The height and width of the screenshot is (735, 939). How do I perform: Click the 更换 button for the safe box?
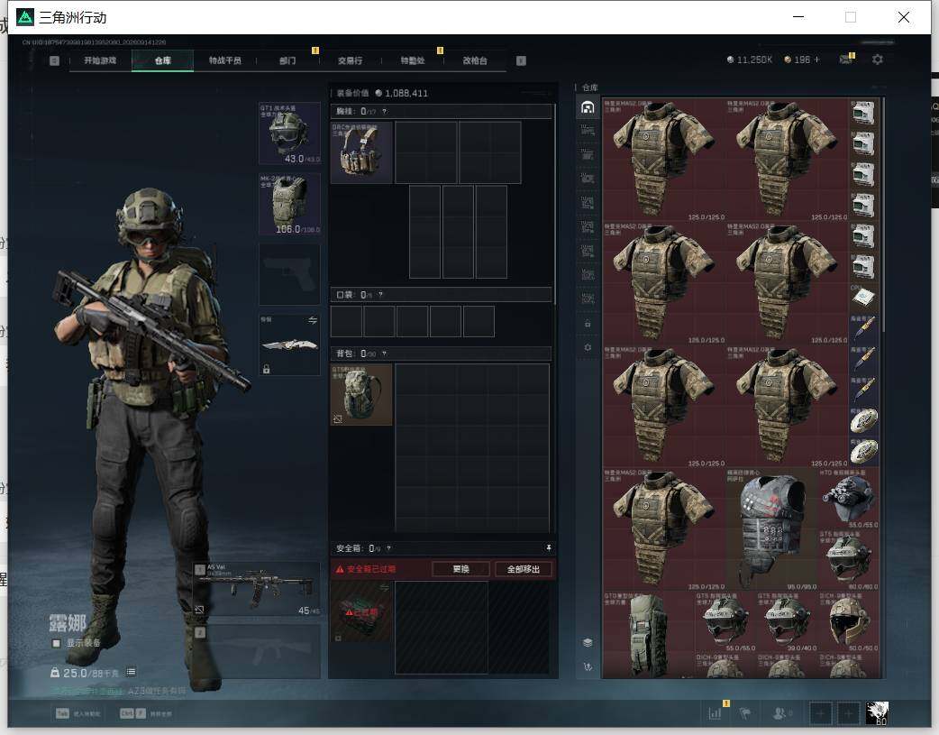(x=460, y=569)
